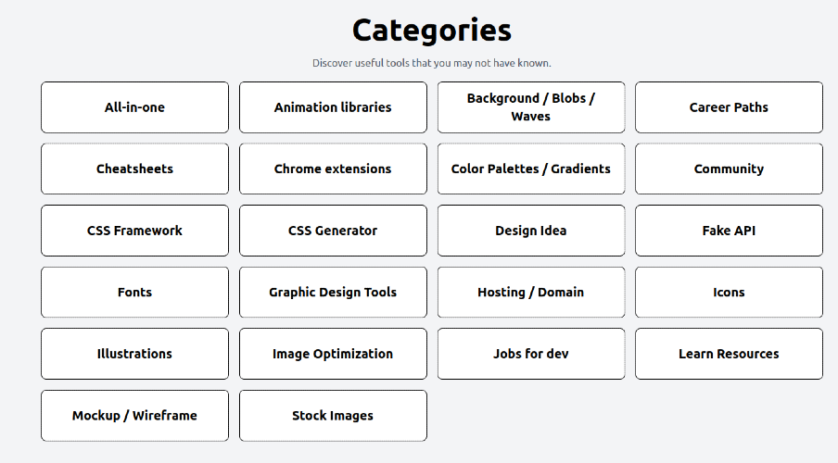The height and width of the screenshot is (463, 838).
Task: Open the Stock Images category
Action: (x=333, y=416)
